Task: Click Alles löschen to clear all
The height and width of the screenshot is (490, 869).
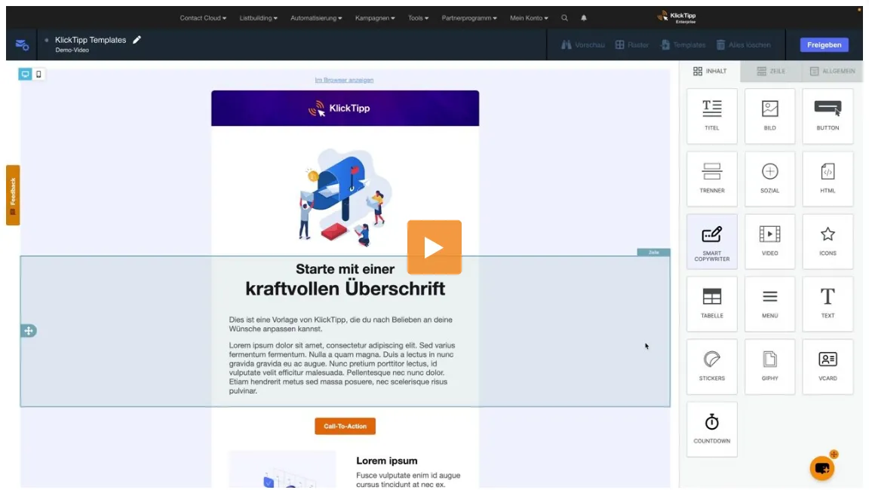Action: point(743,44)
